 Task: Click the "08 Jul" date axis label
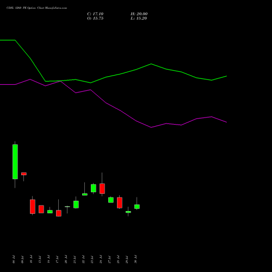click(x=14, y=259)
